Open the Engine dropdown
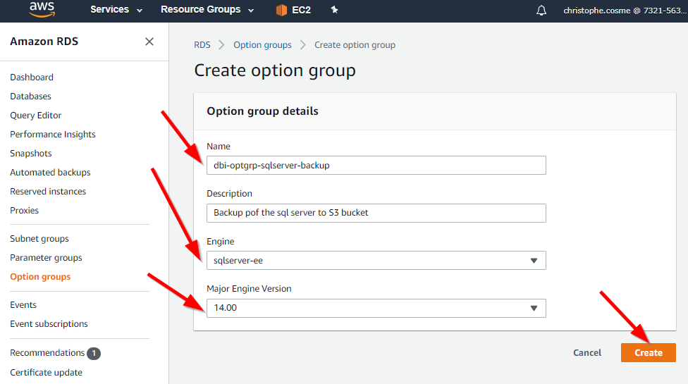This screenshot has height=384, width=688. pos(376,261)
